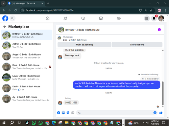
Task: Click the chat scroll-up arrow
Action: point(163,50)
